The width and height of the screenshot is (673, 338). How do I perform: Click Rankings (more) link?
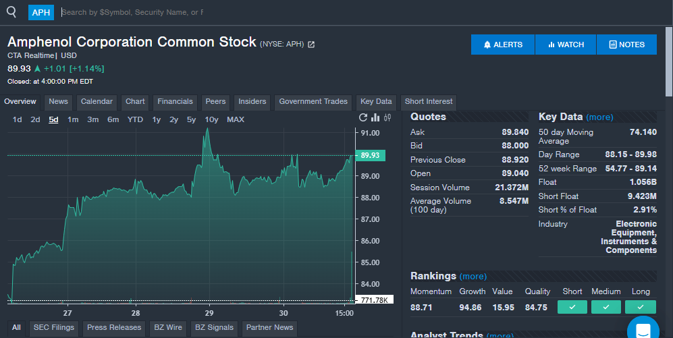[473, 276]
